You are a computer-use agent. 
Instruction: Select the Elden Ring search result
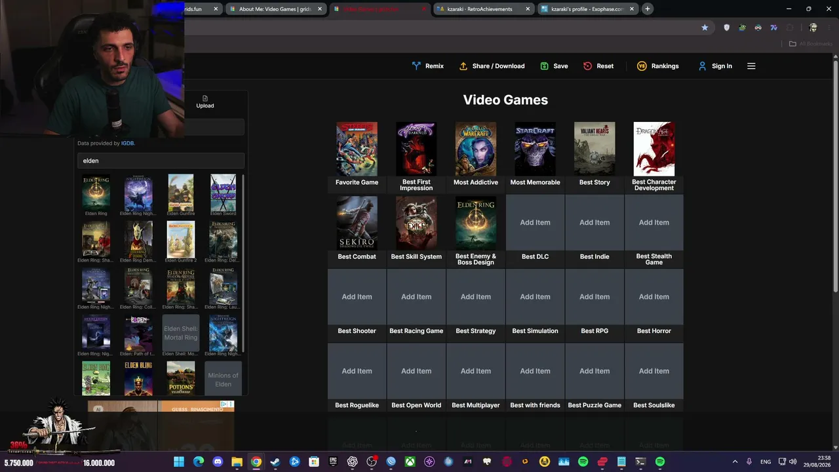[96, 195]
